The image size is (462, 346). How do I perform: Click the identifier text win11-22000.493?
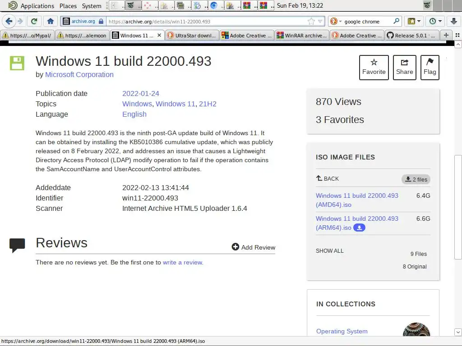(x=150, y=198)
